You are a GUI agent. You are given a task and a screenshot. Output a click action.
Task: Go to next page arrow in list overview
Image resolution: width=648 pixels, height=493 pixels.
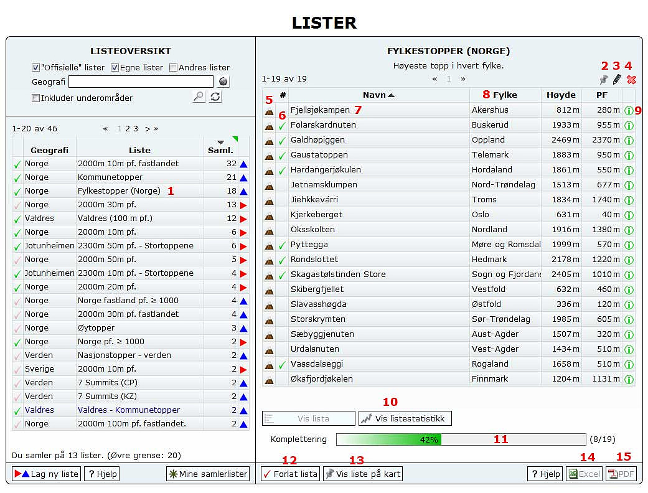[x=147, y=129]
